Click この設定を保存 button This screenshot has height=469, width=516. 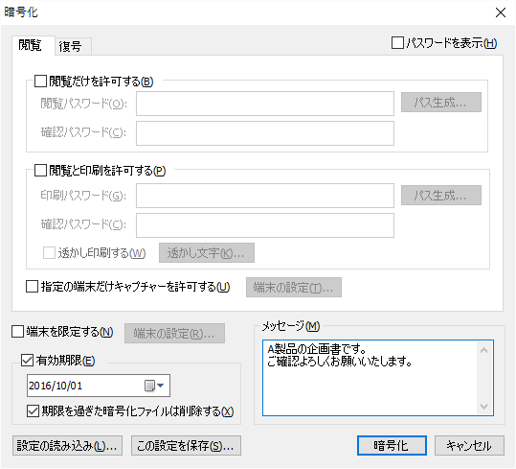(186, 446)
